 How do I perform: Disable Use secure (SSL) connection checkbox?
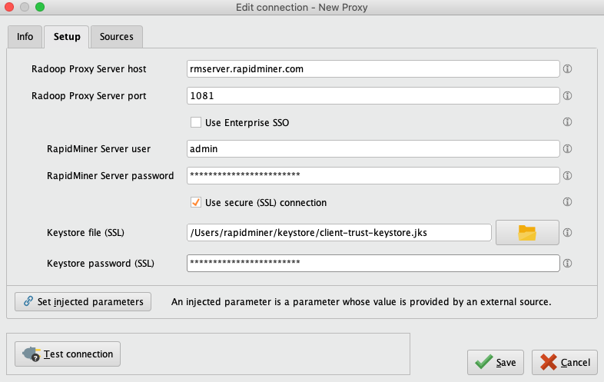coord(196,203)
